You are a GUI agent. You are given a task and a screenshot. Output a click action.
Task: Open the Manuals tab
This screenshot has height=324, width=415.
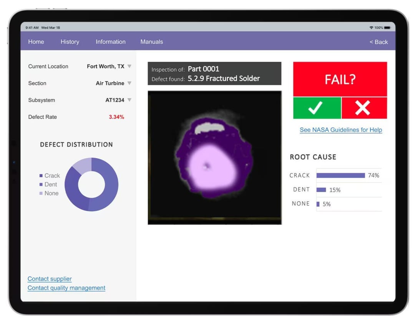[151, 42]
